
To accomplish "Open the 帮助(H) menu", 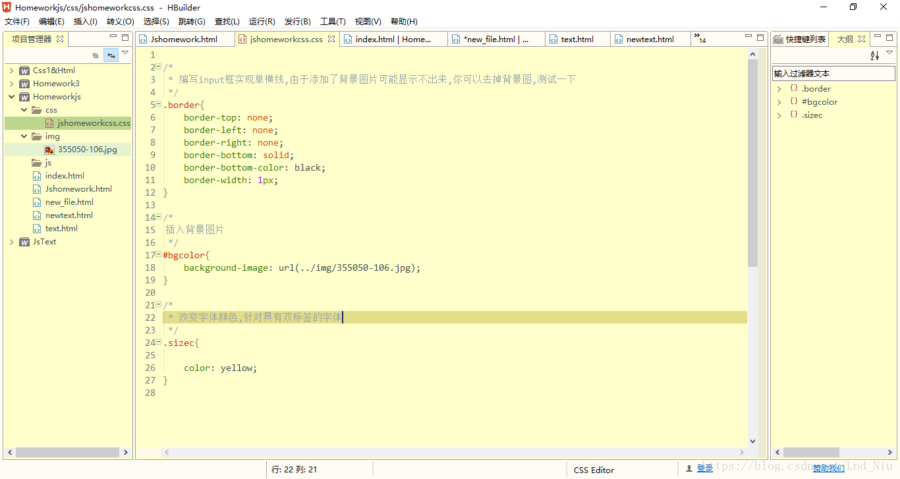I will click(x=404, y=22).
